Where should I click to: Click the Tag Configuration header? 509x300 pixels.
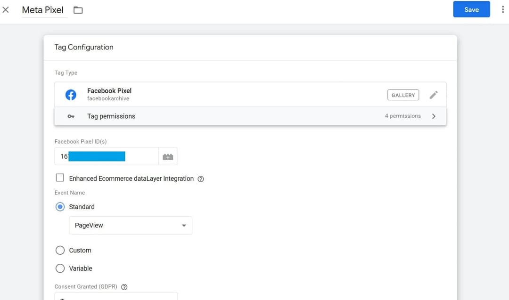(84, 47)
